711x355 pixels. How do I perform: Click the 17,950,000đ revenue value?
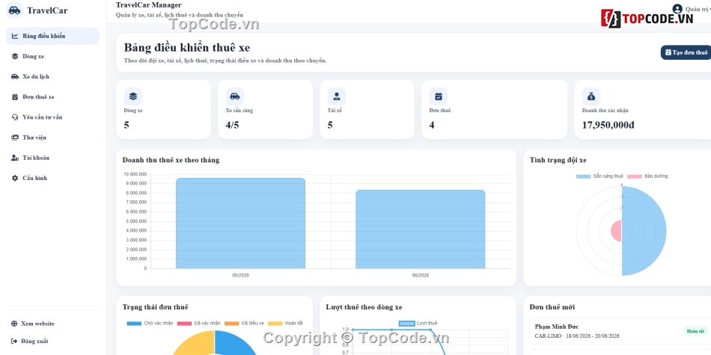click(608, 125)
